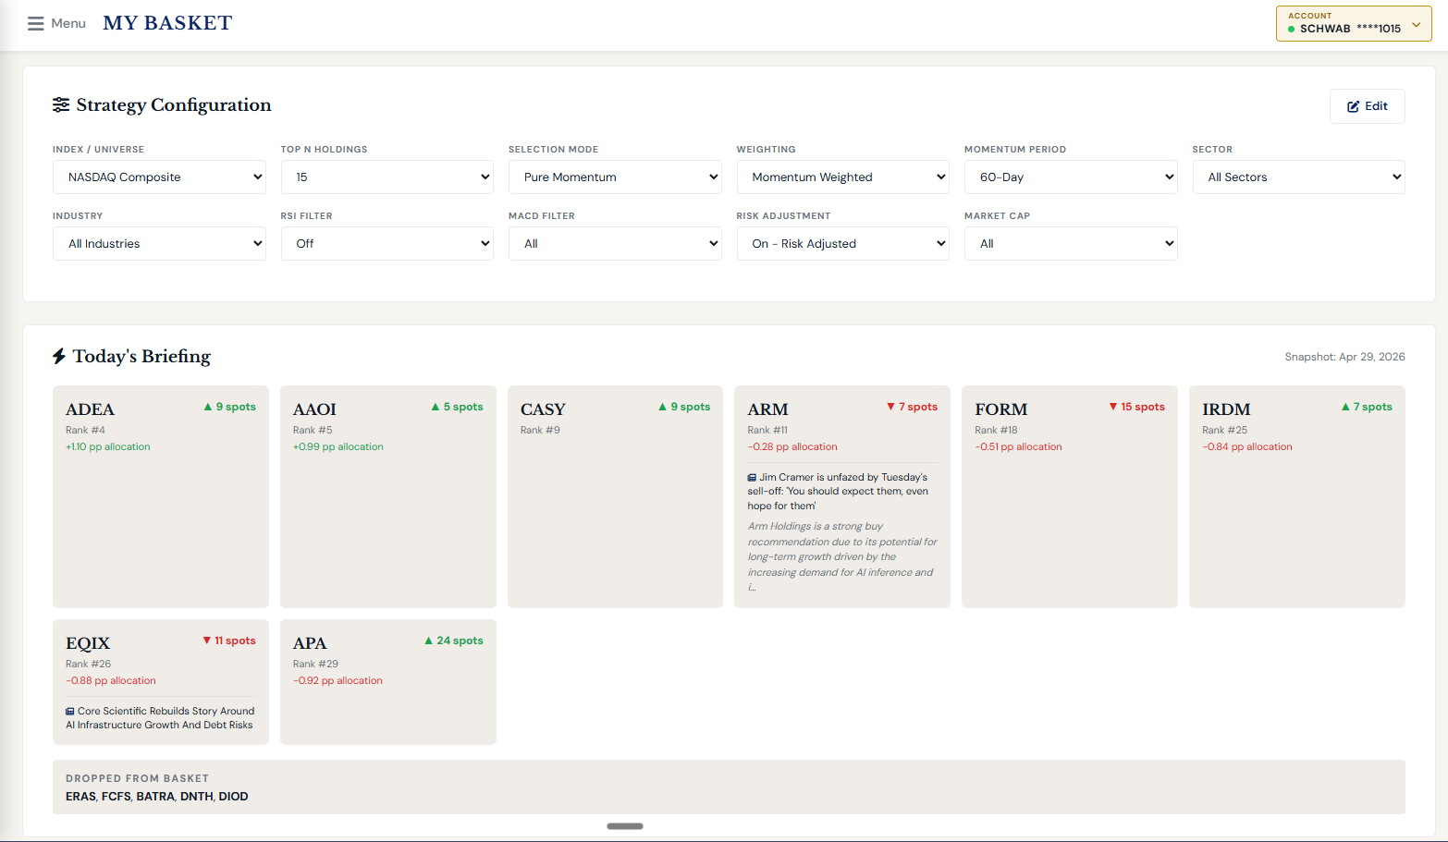Viewport: 1448px width, 842px height.
Task: Click the red down-arrow on the IRDM card
Action: coord(1345,407)
